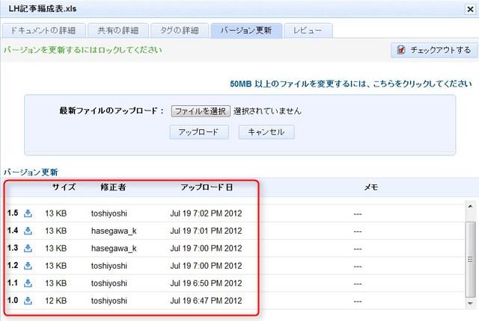Click the date Jul 19 7:02 PM 2012
This screenshot has height=321, width=479.
point(207,214)
